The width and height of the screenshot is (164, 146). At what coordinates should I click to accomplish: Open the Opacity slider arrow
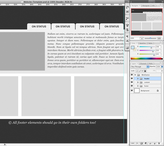pyautogui.click(x=162, y=66)
